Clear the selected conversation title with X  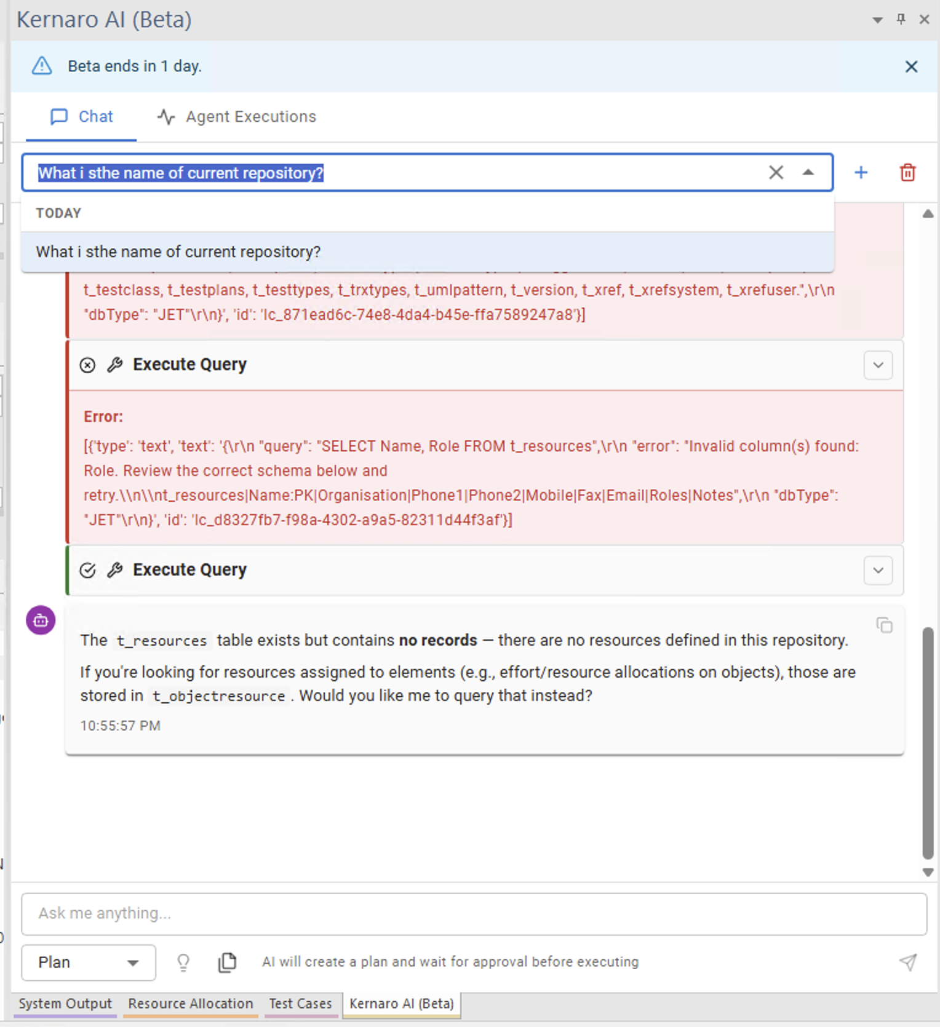tap(776, 173)
